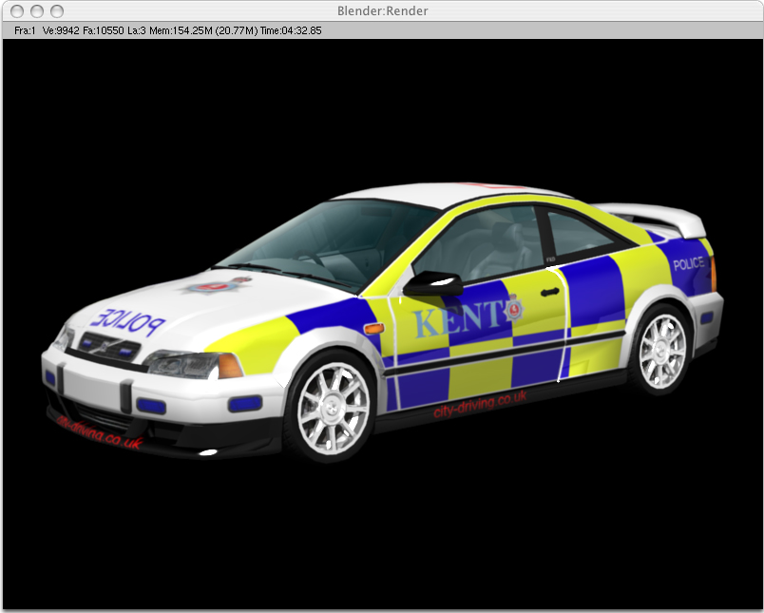Click the rendered police car image
The image size is (764, 613).
coord(383,323)
